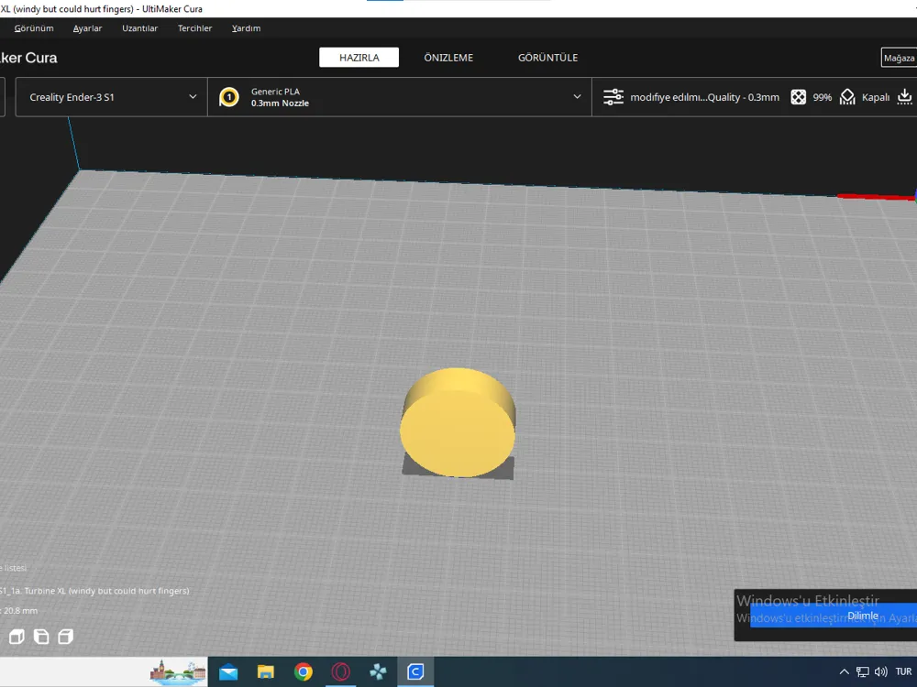Click the build plate adhesion icon
Viewport: 917px width, 687px height.
(904, 97)
